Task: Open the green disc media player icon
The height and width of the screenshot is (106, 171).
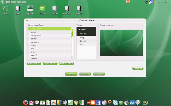Action: click(121, 103)
